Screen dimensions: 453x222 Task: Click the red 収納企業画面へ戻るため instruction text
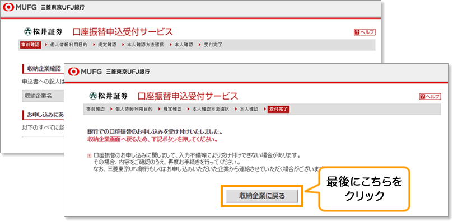point(152,140)
